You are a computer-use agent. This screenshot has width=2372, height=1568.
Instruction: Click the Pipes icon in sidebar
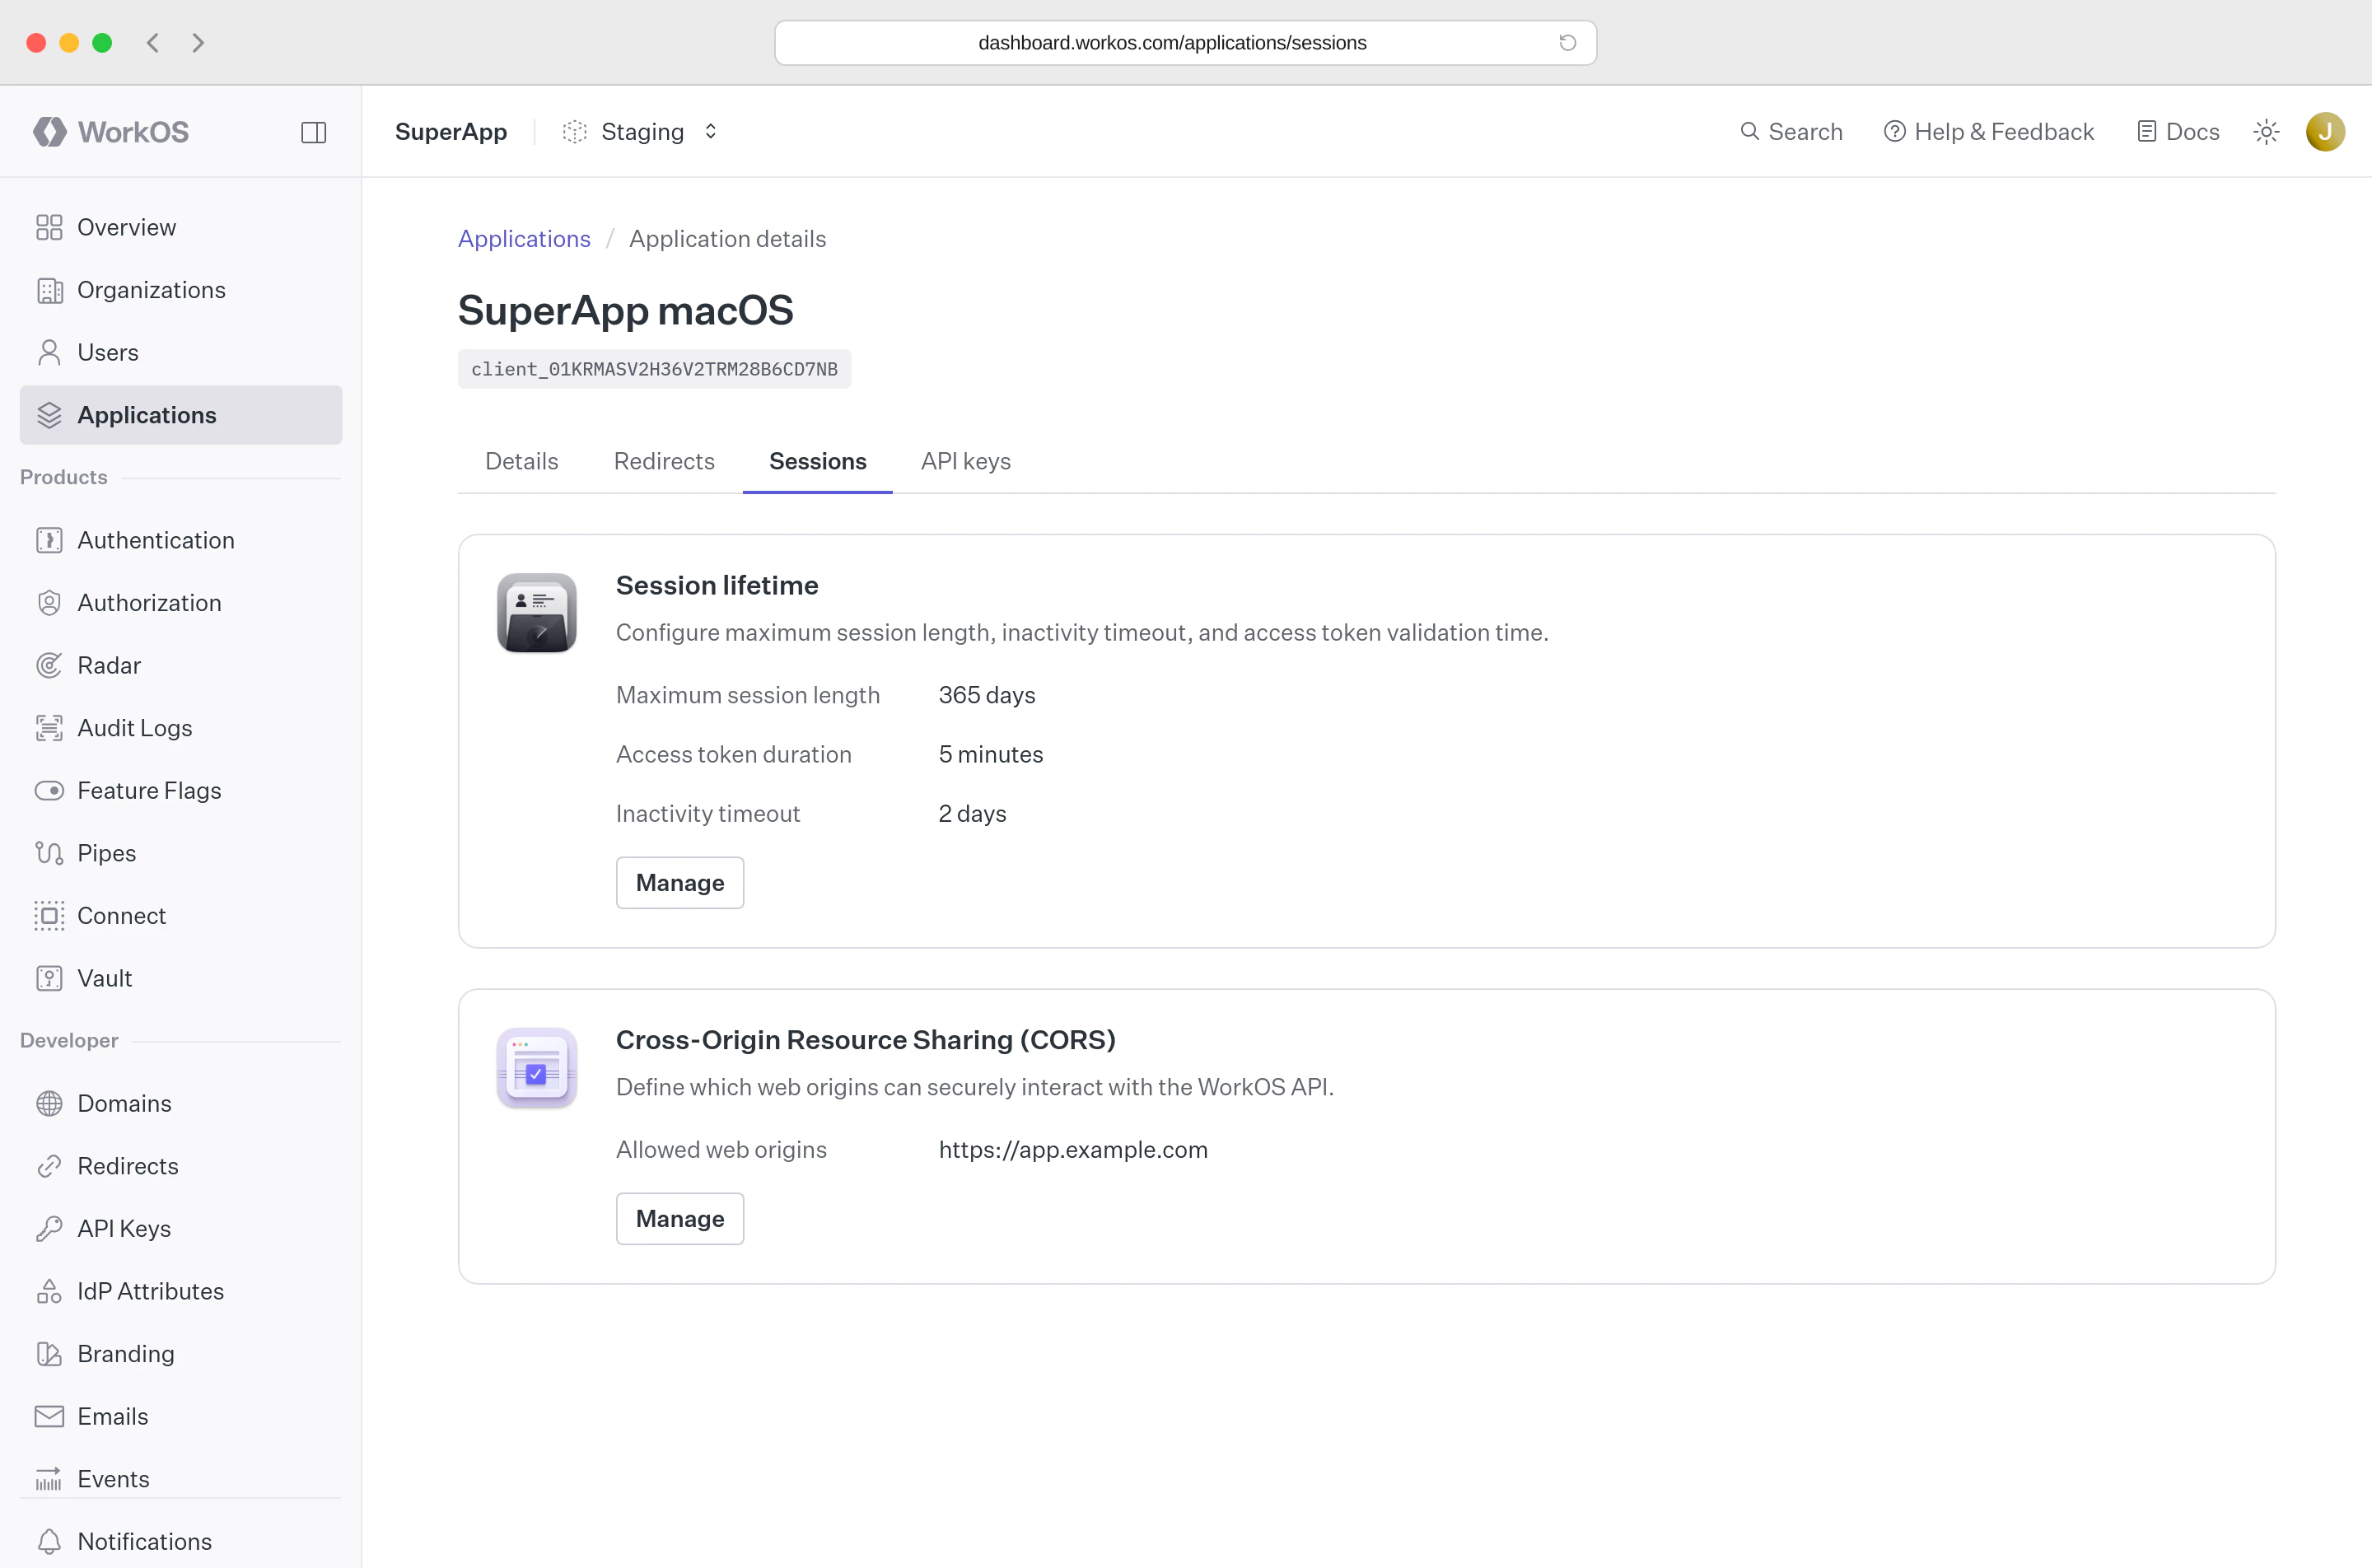click(49, 853)
